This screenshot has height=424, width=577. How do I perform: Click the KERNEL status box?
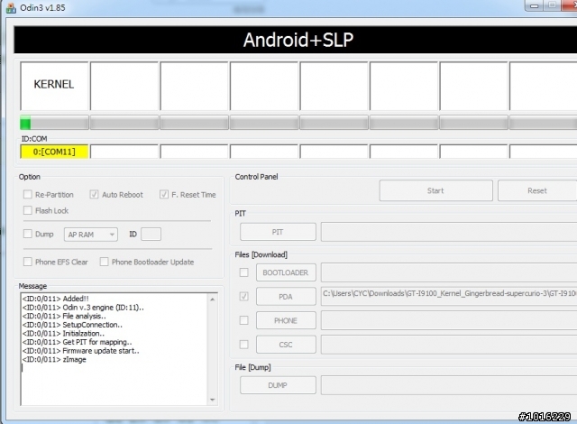point(54,86)
